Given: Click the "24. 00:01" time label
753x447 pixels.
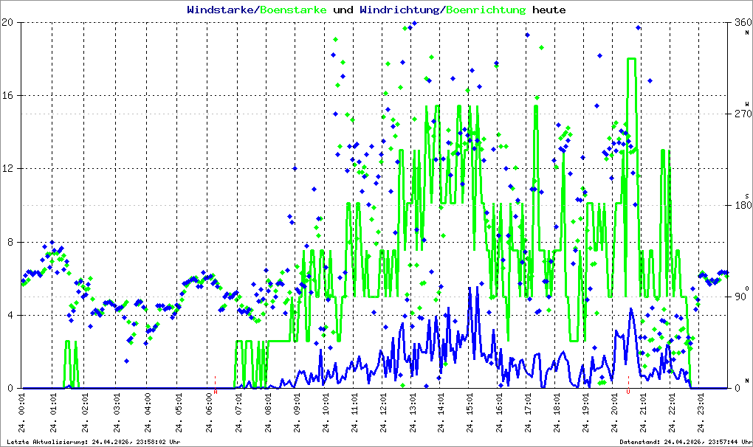Looking at the screenshot, I should click(22, 413).
